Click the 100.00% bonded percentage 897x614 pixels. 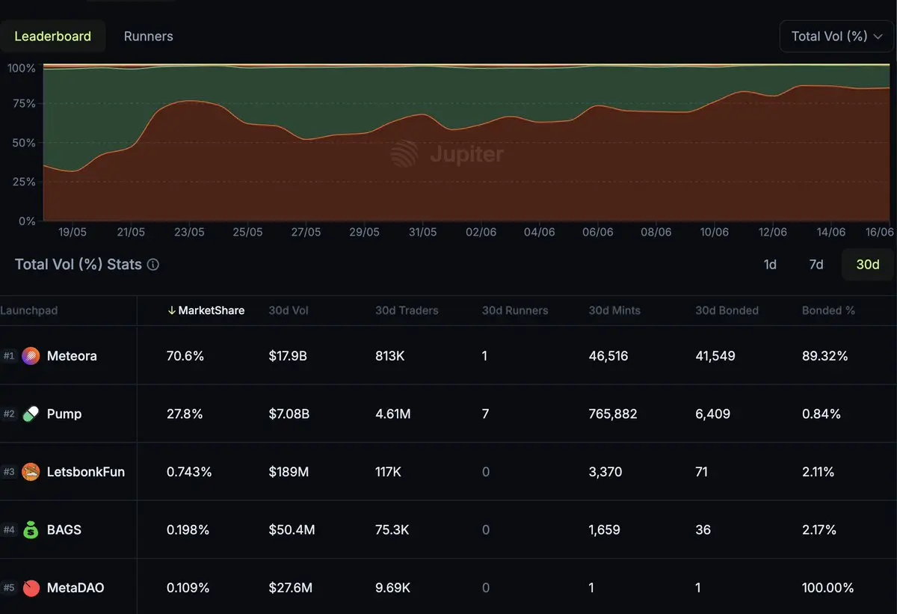(x=828, y=588)
